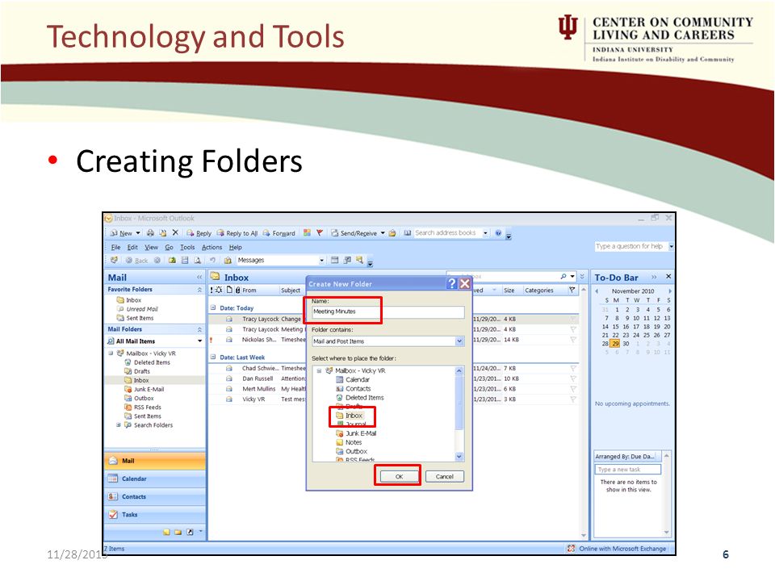775x581 pixels.
Task: Open the message from Mert Mullins
Action: pos(257,389)
